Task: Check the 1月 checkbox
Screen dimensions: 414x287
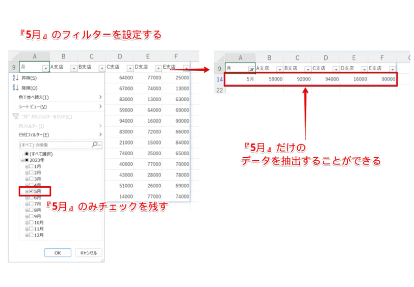Action: click(31, 166)
